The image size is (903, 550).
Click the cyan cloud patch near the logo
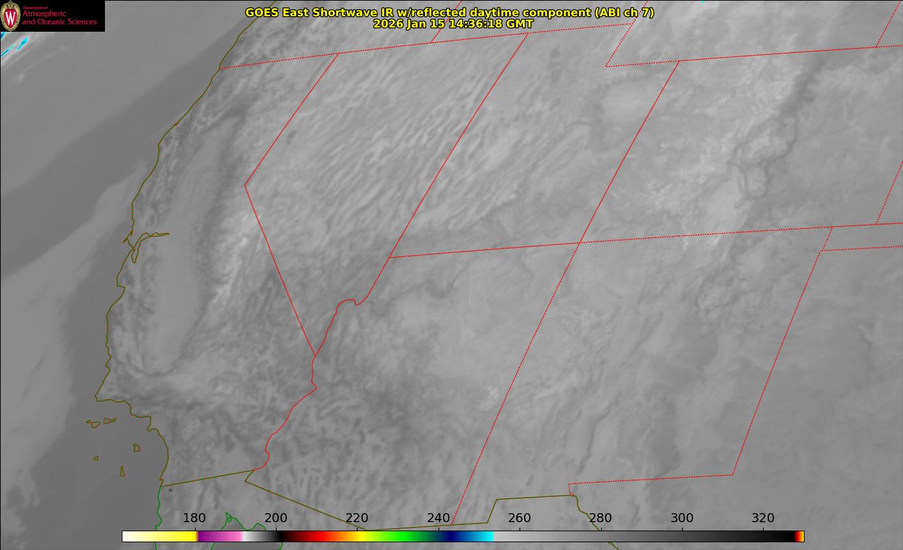coord(14,48)
